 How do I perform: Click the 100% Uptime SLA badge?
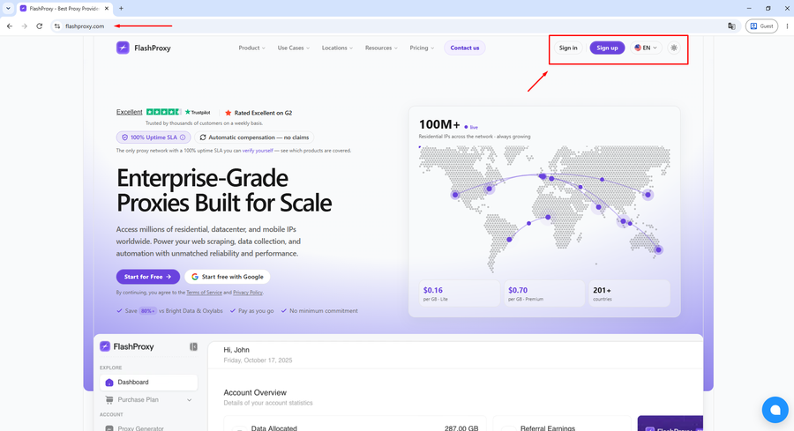coord(154,137)
